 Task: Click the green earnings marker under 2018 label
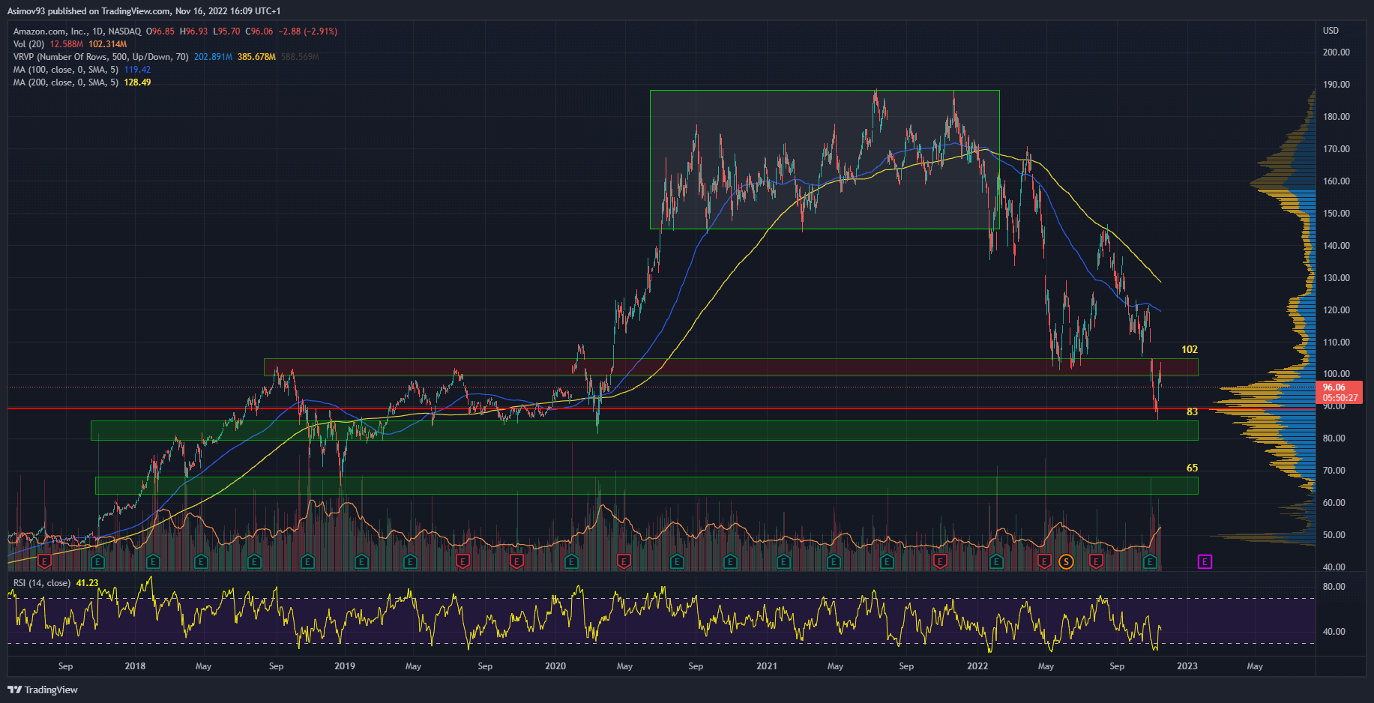(x=153, y=561)
